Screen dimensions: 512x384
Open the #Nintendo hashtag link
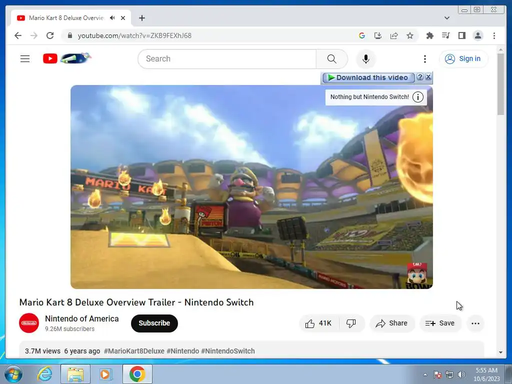(182, 351)
